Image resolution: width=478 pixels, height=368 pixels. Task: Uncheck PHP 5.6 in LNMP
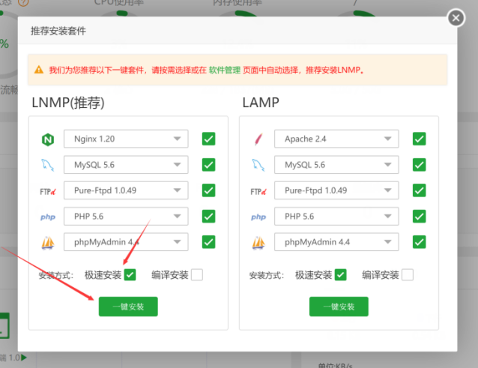point(209,216)
